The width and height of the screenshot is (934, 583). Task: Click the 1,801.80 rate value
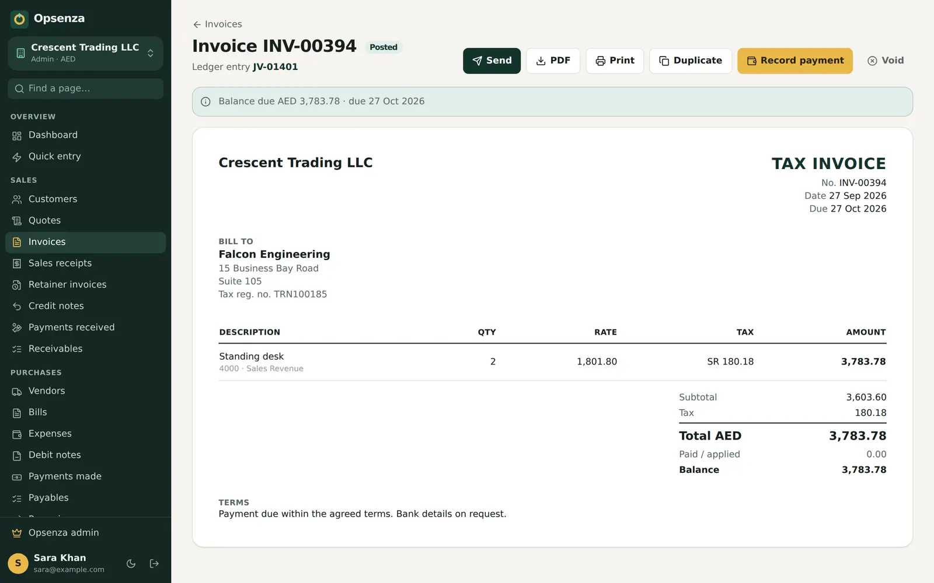tap(597, 361)
